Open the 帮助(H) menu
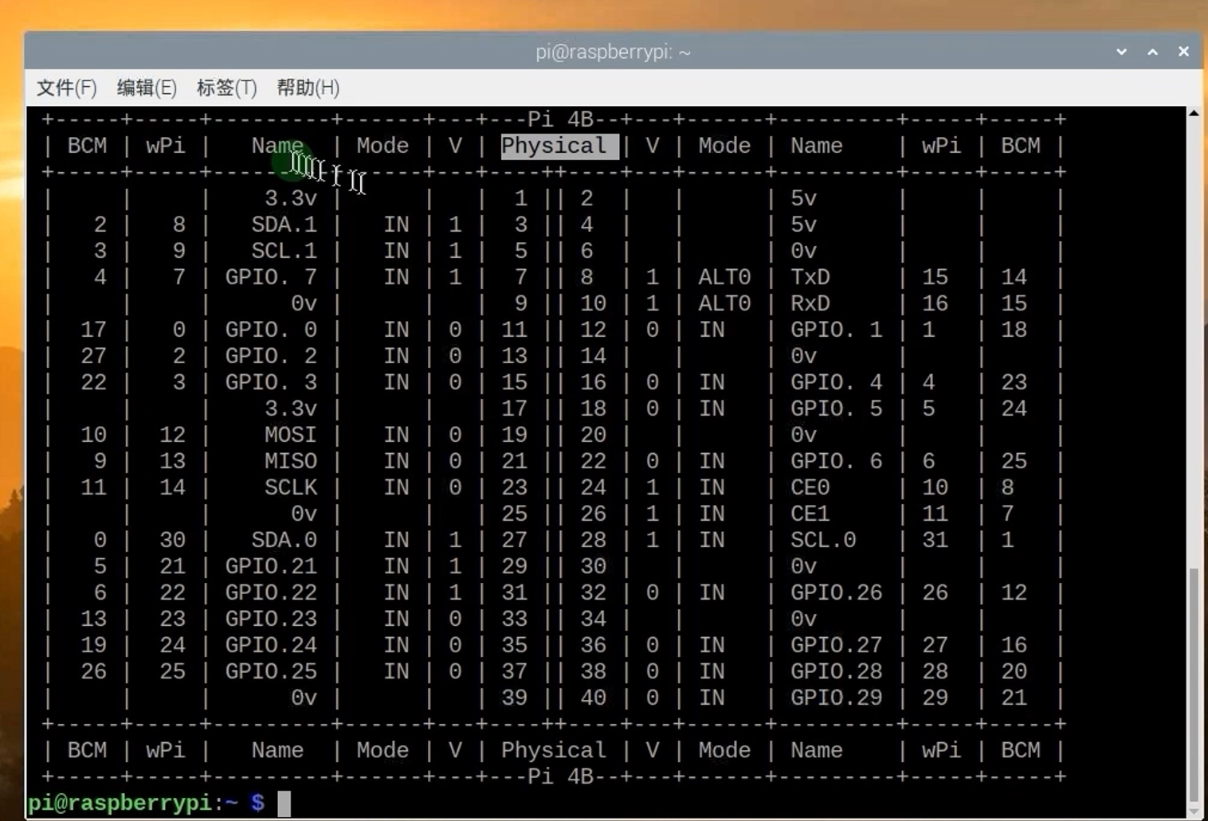The width and height of the screenshot is (1208, 821). coord(308,88)
